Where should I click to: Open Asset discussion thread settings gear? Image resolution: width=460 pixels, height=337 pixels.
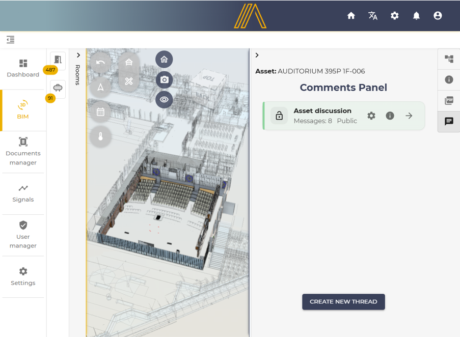pyautogui.click(x=371, y=116)
